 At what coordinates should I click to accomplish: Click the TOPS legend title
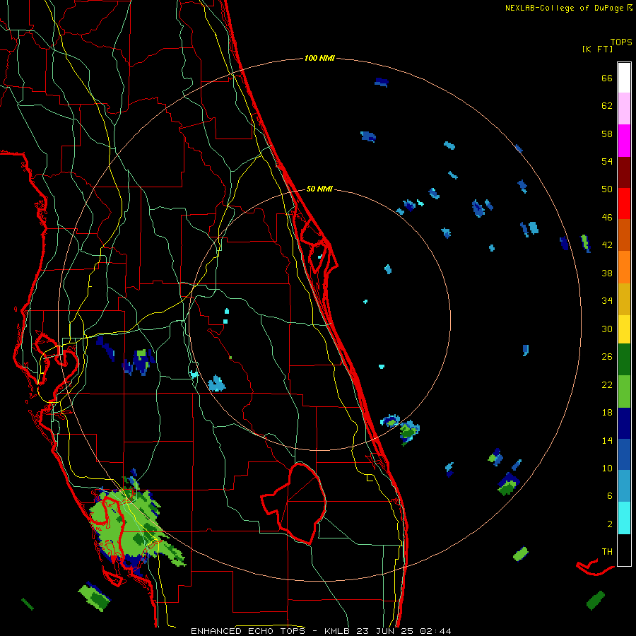(x=621, y=42)
